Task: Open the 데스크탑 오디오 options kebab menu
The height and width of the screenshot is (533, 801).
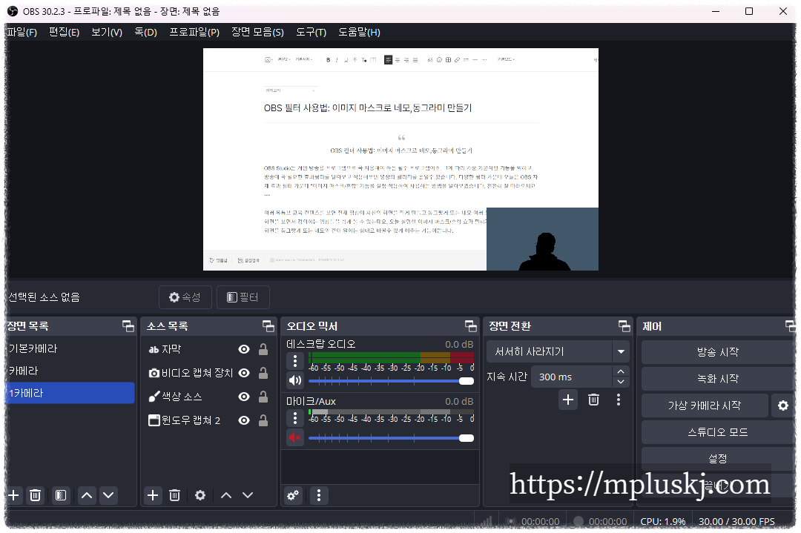Action: pyautogui.click(x=294, y=360)
